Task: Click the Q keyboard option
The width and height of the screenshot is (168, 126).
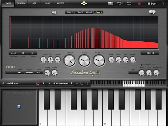Action: tap(82, 83)
